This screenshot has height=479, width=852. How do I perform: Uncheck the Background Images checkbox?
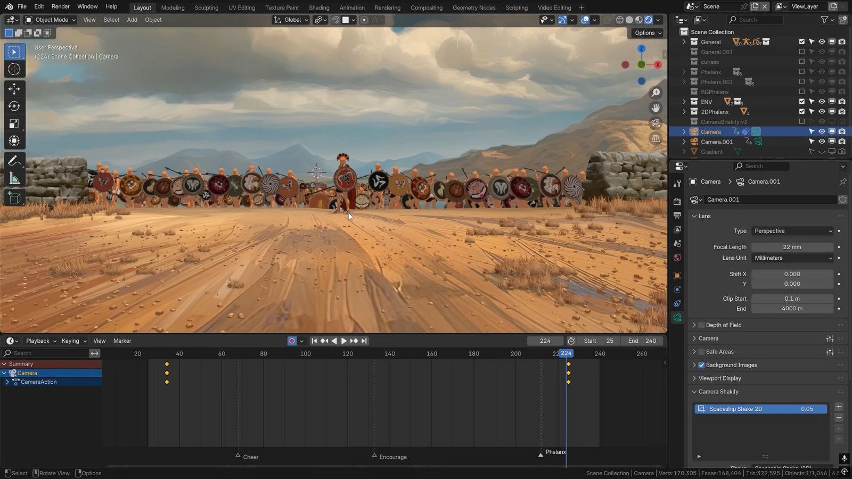pyautogui.click(x=701, y=365)
